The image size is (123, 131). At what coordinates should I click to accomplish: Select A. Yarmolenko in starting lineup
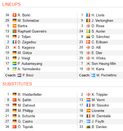pos(29,69)
